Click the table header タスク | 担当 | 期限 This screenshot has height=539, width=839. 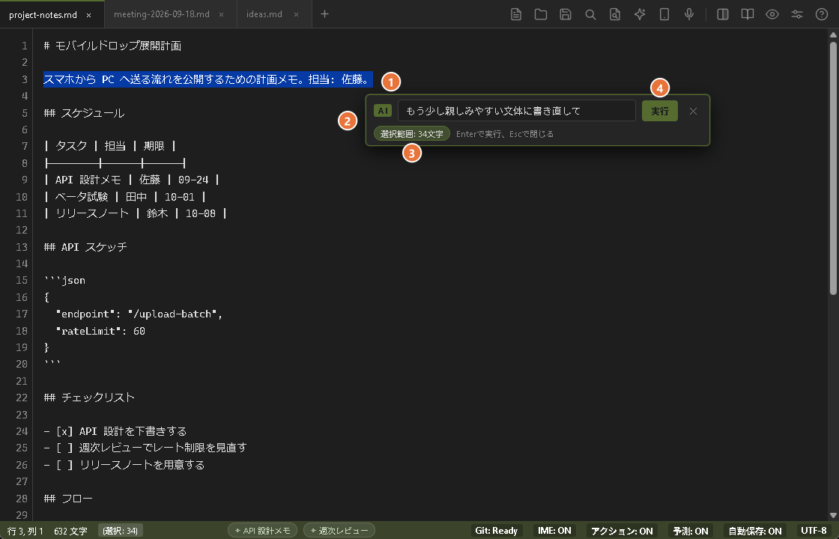tap(109, 146)
